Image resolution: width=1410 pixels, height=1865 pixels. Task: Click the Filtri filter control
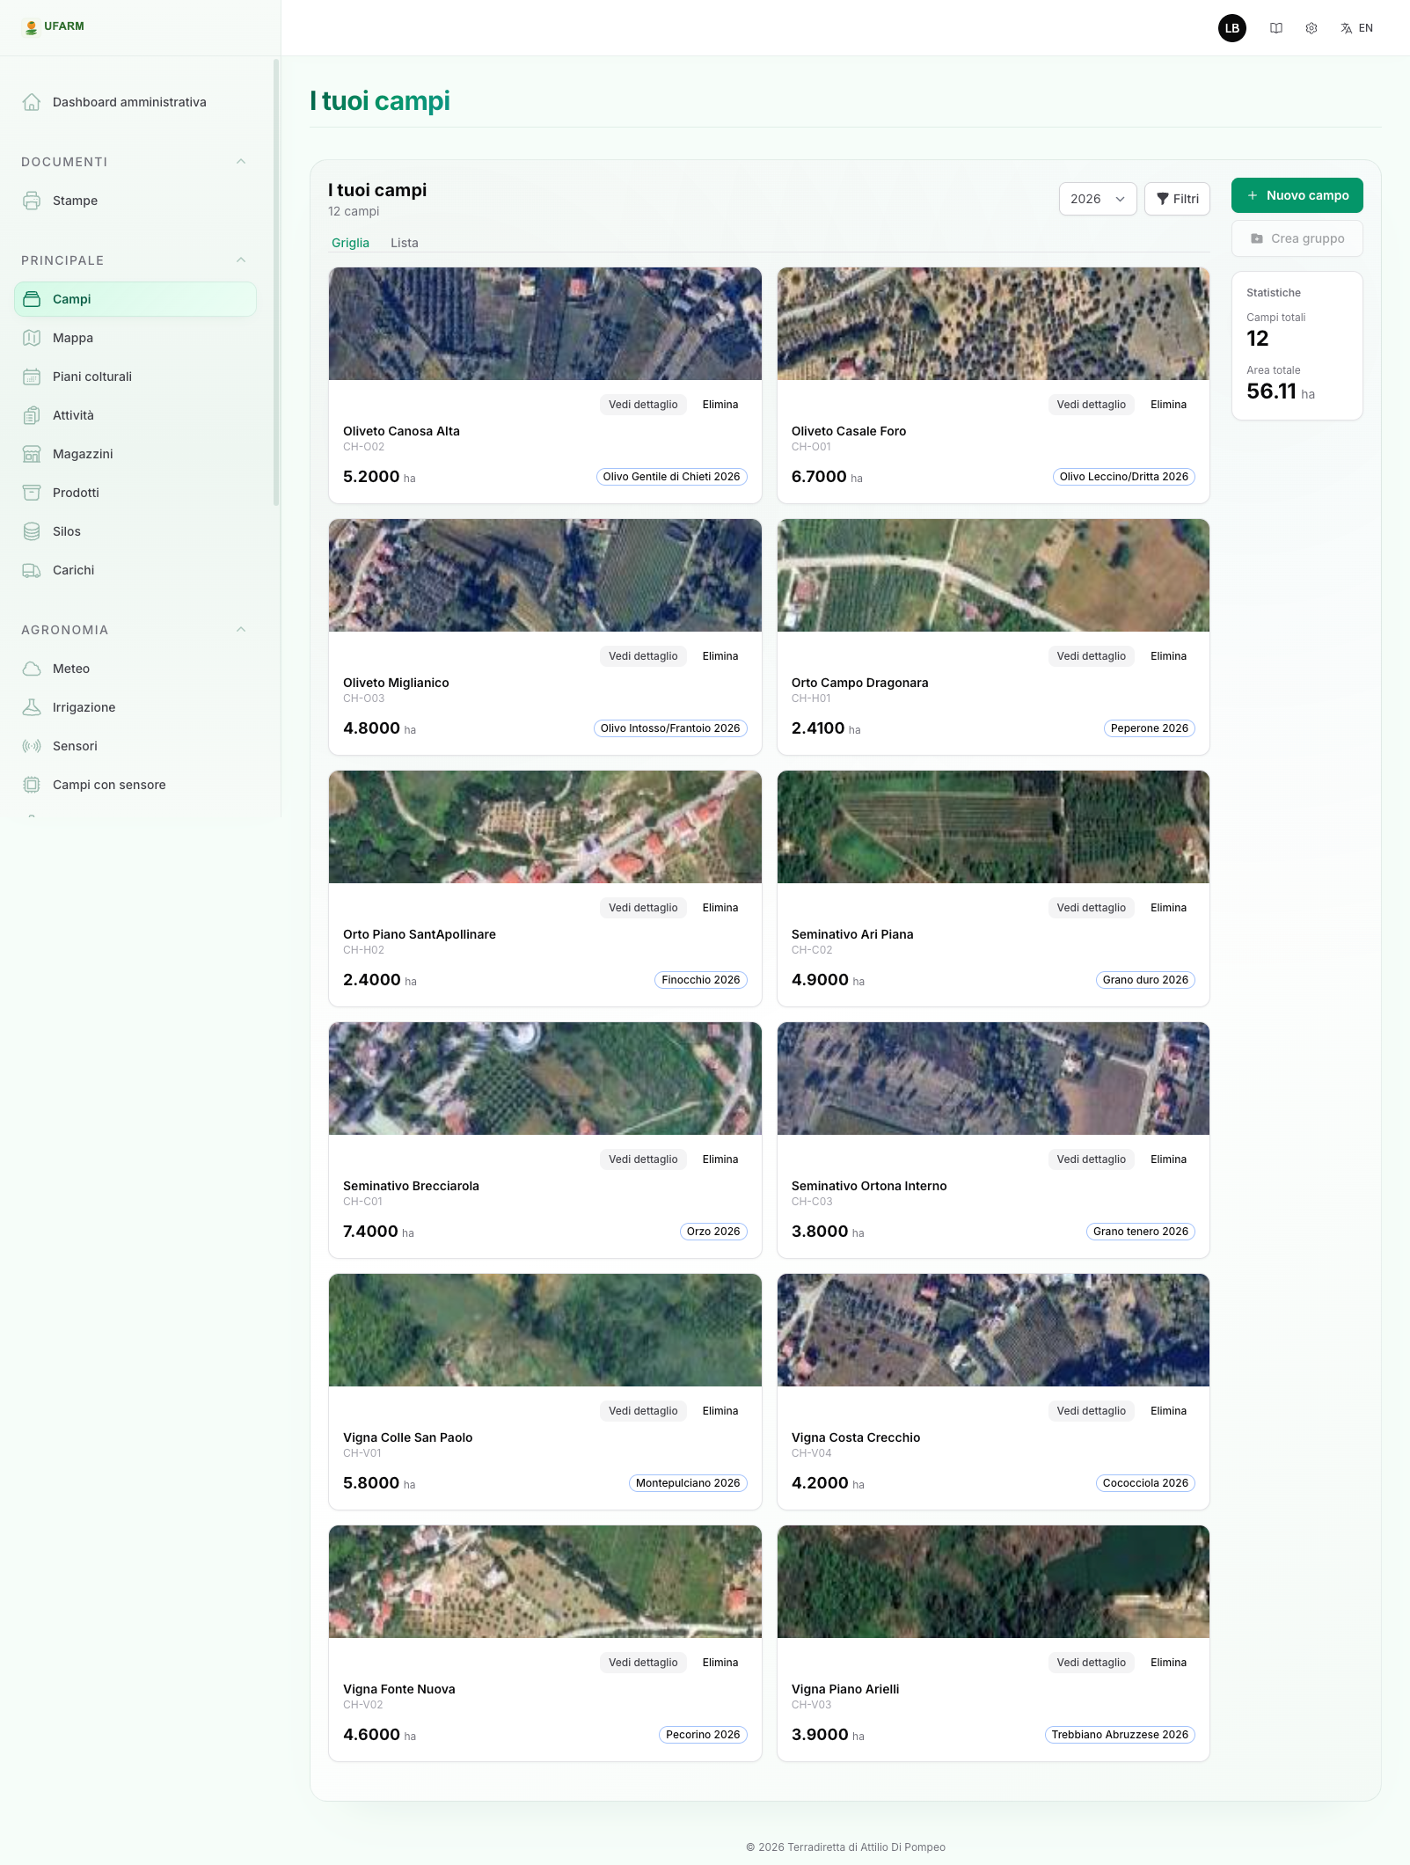click(x=1176, y=199)
